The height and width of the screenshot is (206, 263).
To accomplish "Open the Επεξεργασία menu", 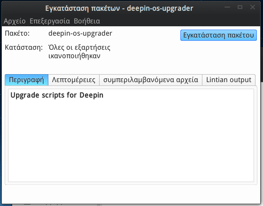I will pos(50,21).
